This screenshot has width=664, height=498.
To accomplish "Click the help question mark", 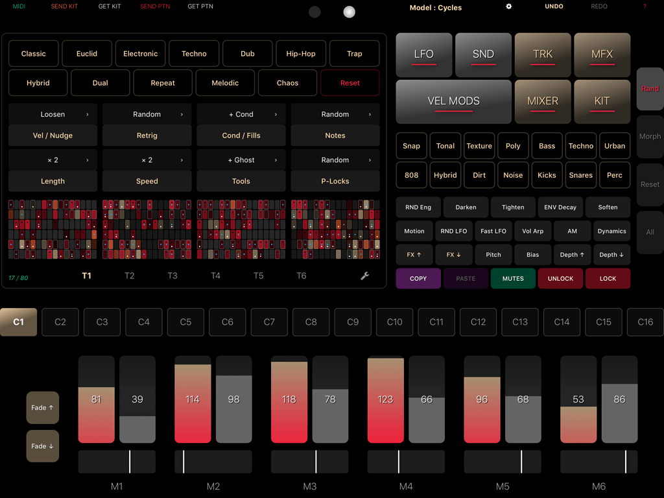I will [x=645, y=6].
